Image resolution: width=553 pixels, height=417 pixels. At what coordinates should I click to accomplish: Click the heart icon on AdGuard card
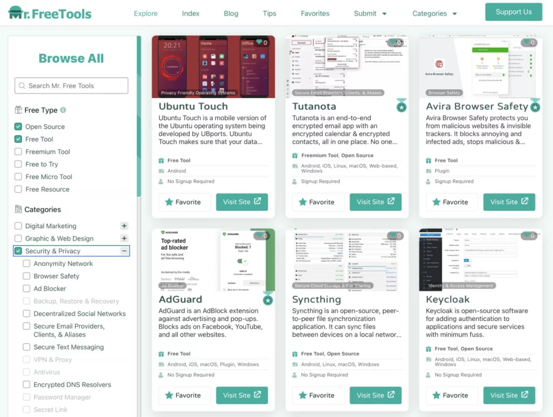(x=259, y=235)
